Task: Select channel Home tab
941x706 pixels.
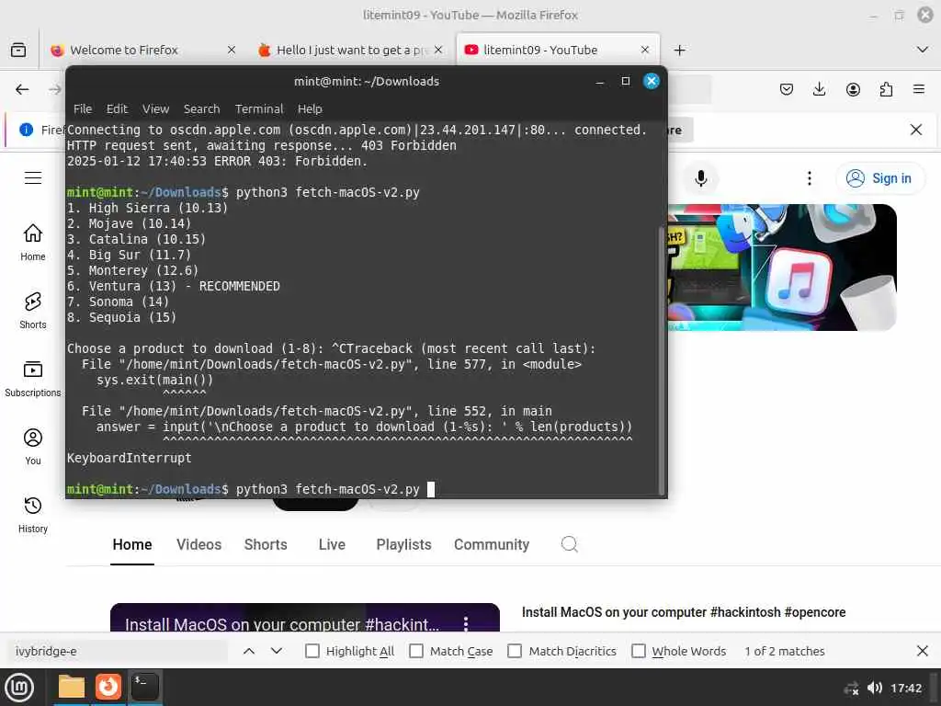Action: tap(132, 544)
